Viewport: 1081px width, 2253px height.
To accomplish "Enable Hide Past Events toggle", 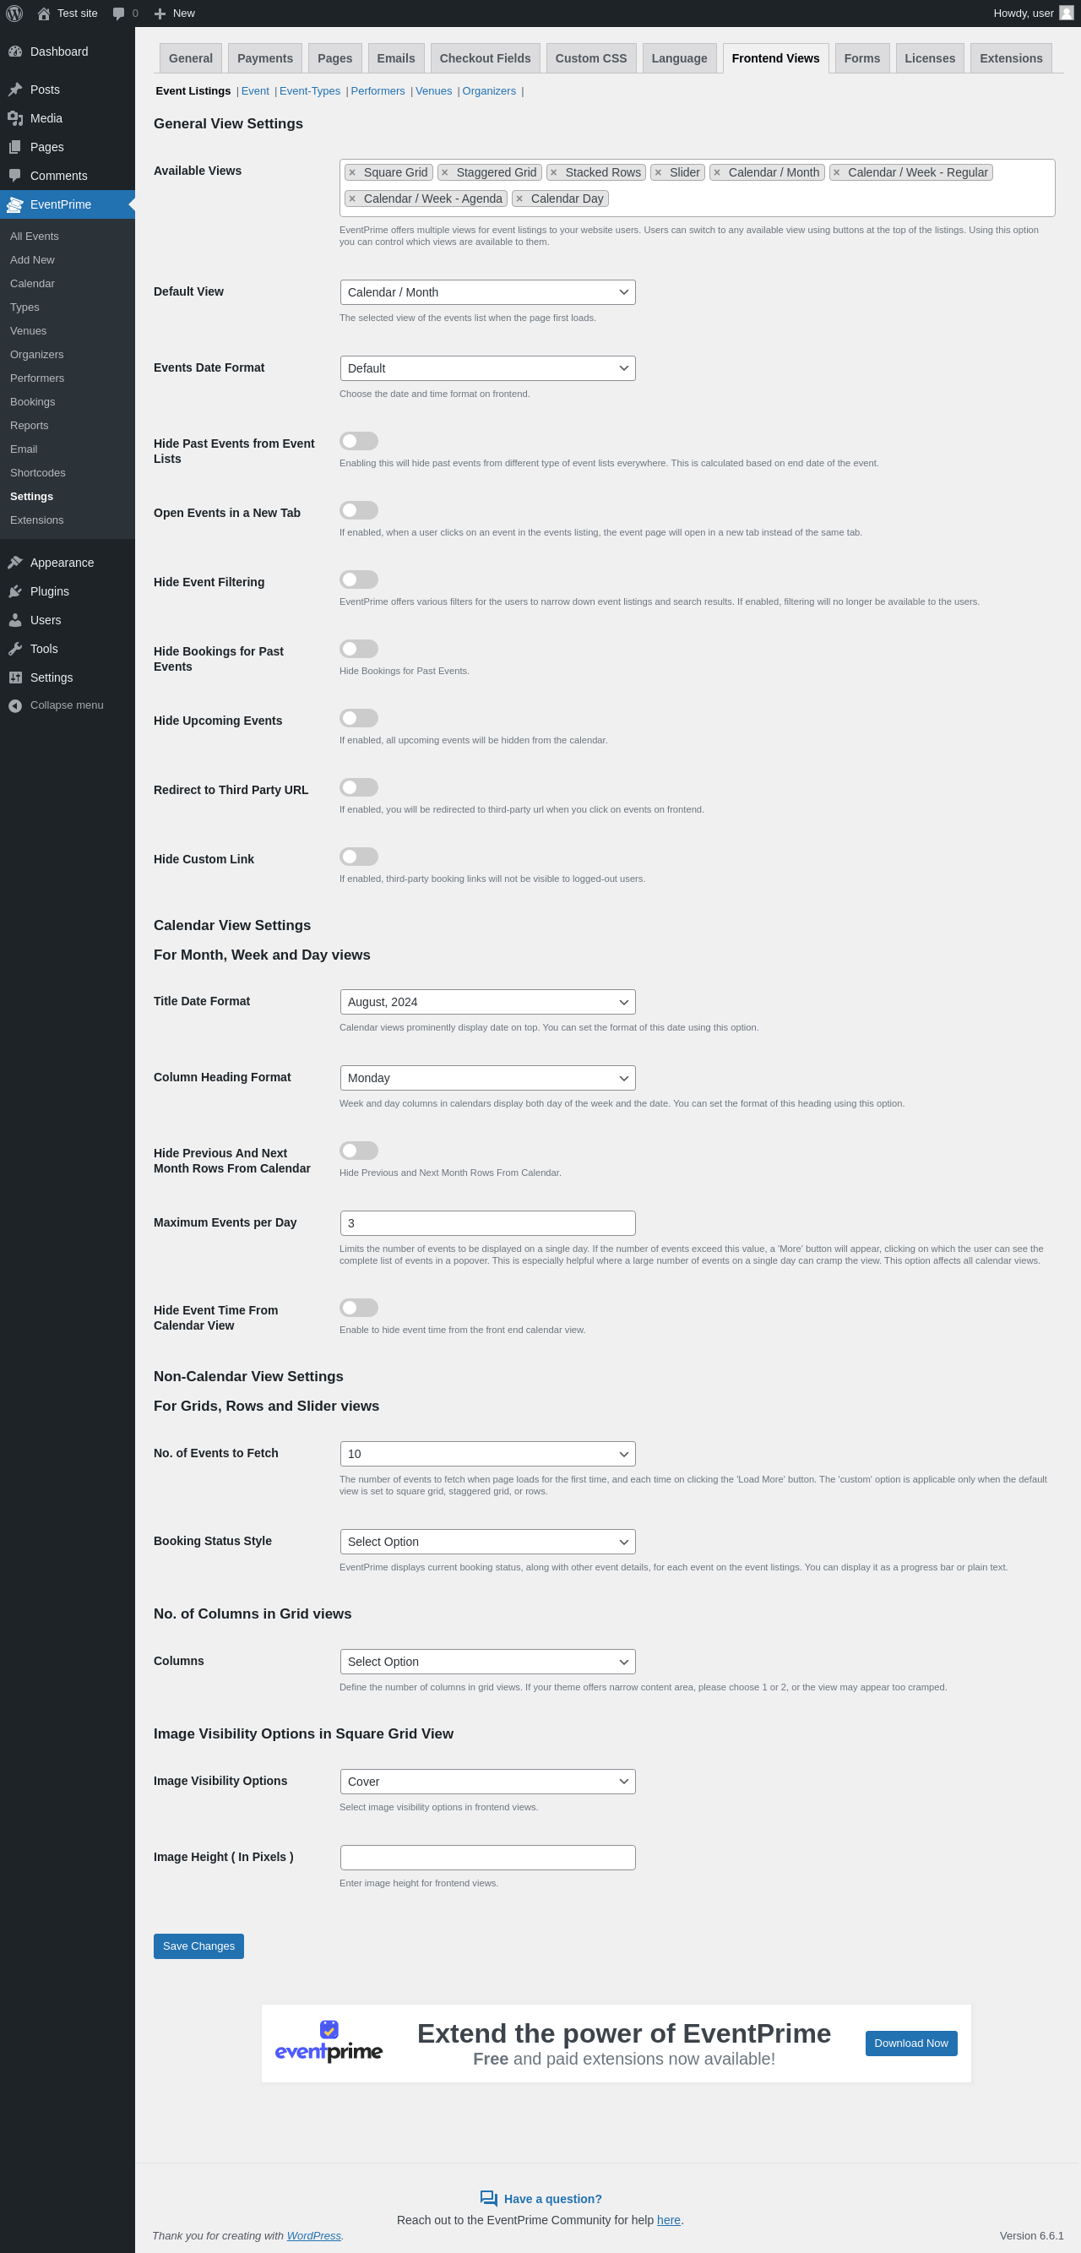I will click(359, 441).
